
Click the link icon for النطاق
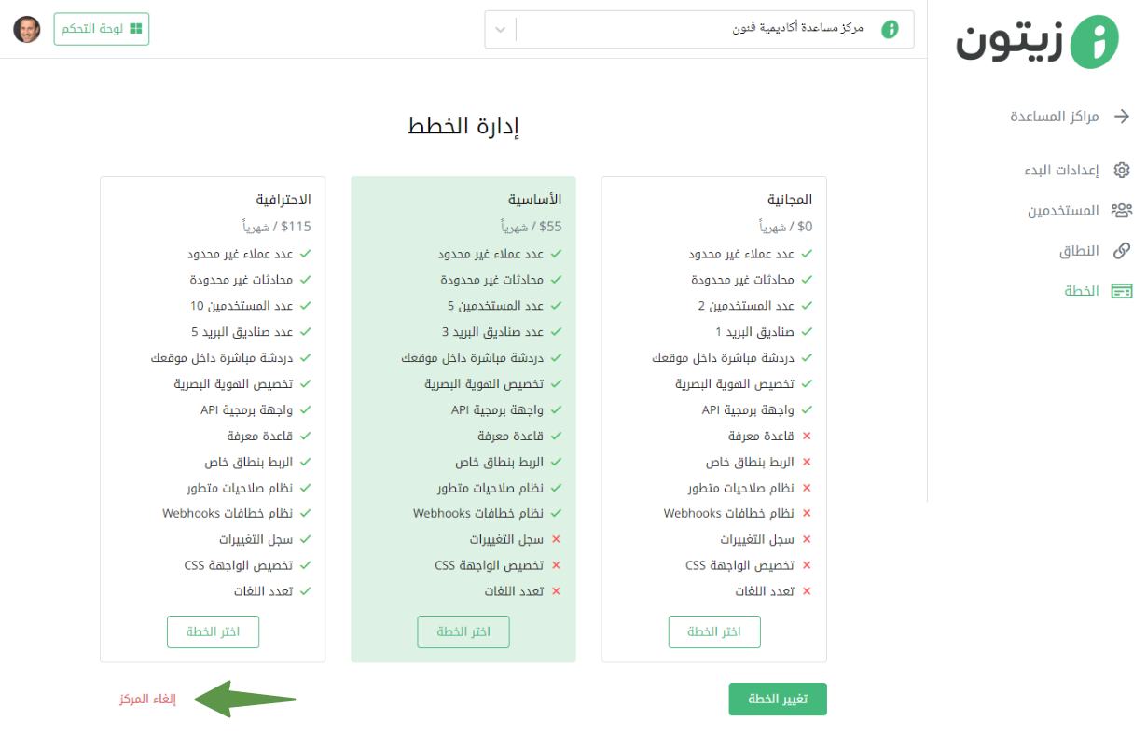pyautogui.click(x=1122, y=250)
